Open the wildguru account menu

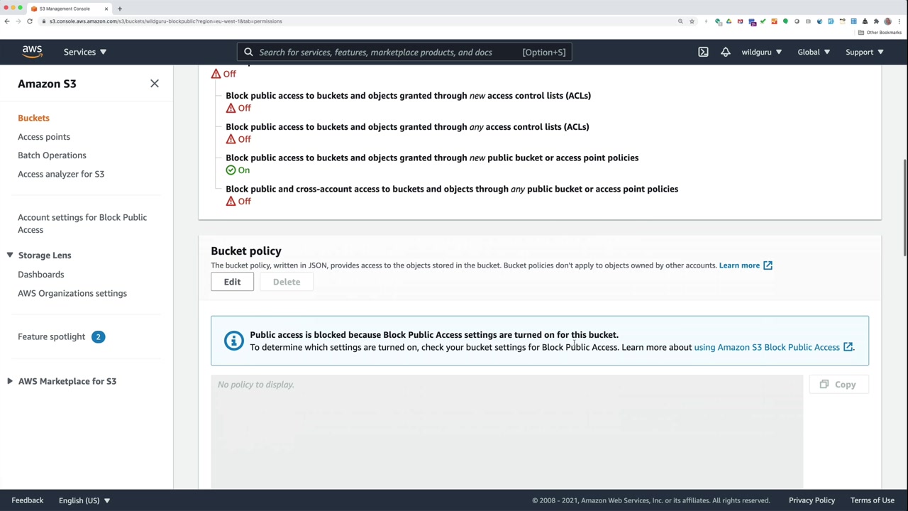click(x=762, y=52)
